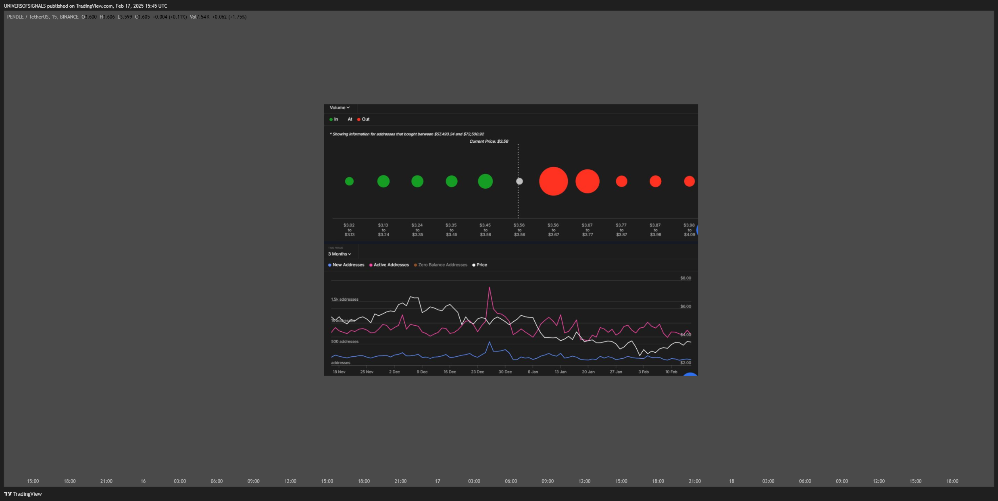Click the green bubble above $3.02 to $3.13
998x501 pixels.
tap(349, 181)
